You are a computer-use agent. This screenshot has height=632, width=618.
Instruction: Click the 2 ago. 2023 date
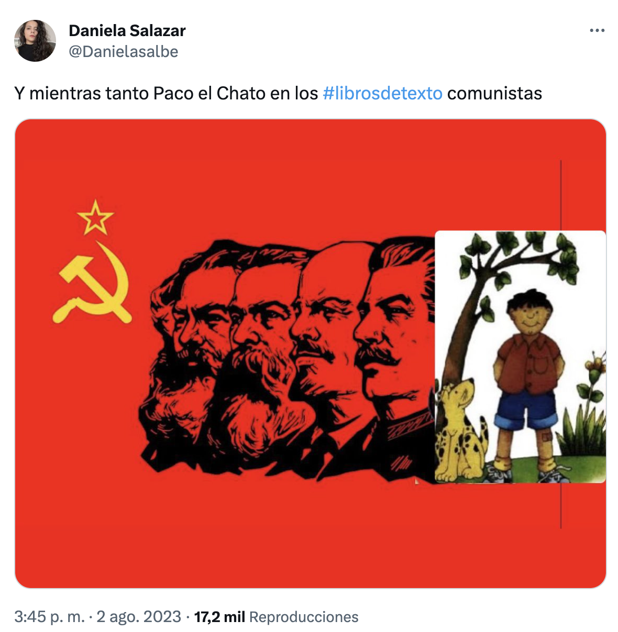139,617
